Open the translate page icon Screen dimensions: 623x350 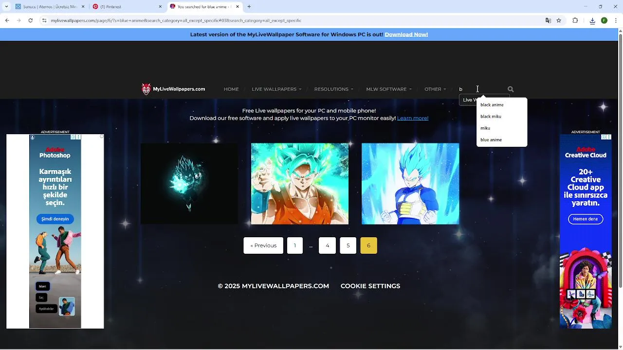(x=549, y=20)
